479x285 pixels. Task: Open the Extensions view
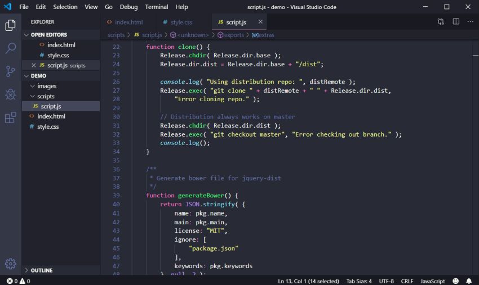click(x=10, y=117)
